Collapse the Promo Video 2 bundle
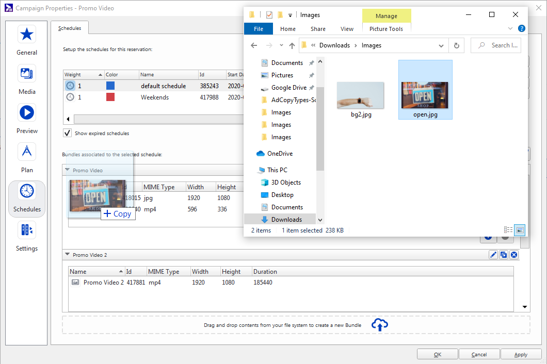The image size is (547, 364). [x=67, y=255]
